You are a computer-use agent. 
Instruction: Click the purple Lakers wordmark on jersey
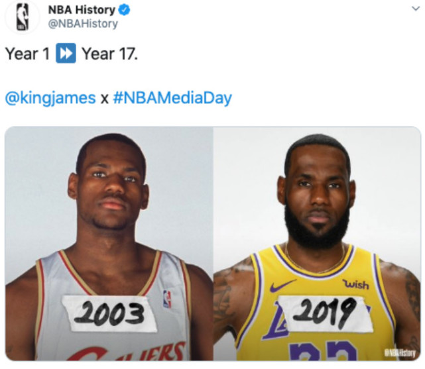click(x=275, y=321)
